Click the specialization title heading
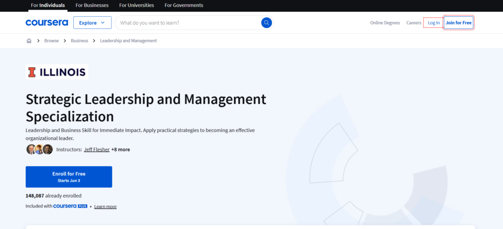The image size is (503, 229). coord(146,108)
